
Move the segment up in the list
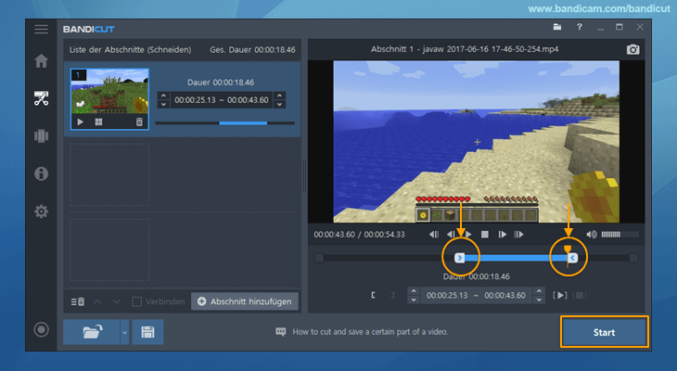(97, 301)
